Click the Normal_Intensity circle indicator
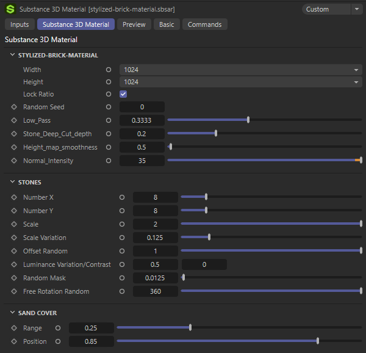Image resolution: width=366 pixels, height=353 pixels. point(109,161)
